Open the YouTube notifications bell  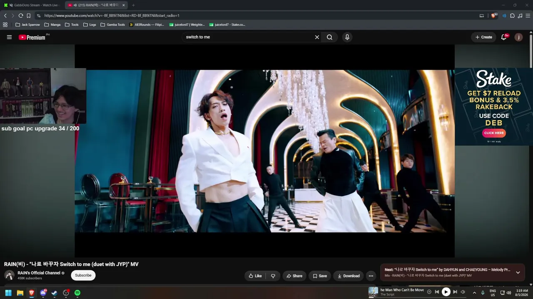(x=504, y=37)
